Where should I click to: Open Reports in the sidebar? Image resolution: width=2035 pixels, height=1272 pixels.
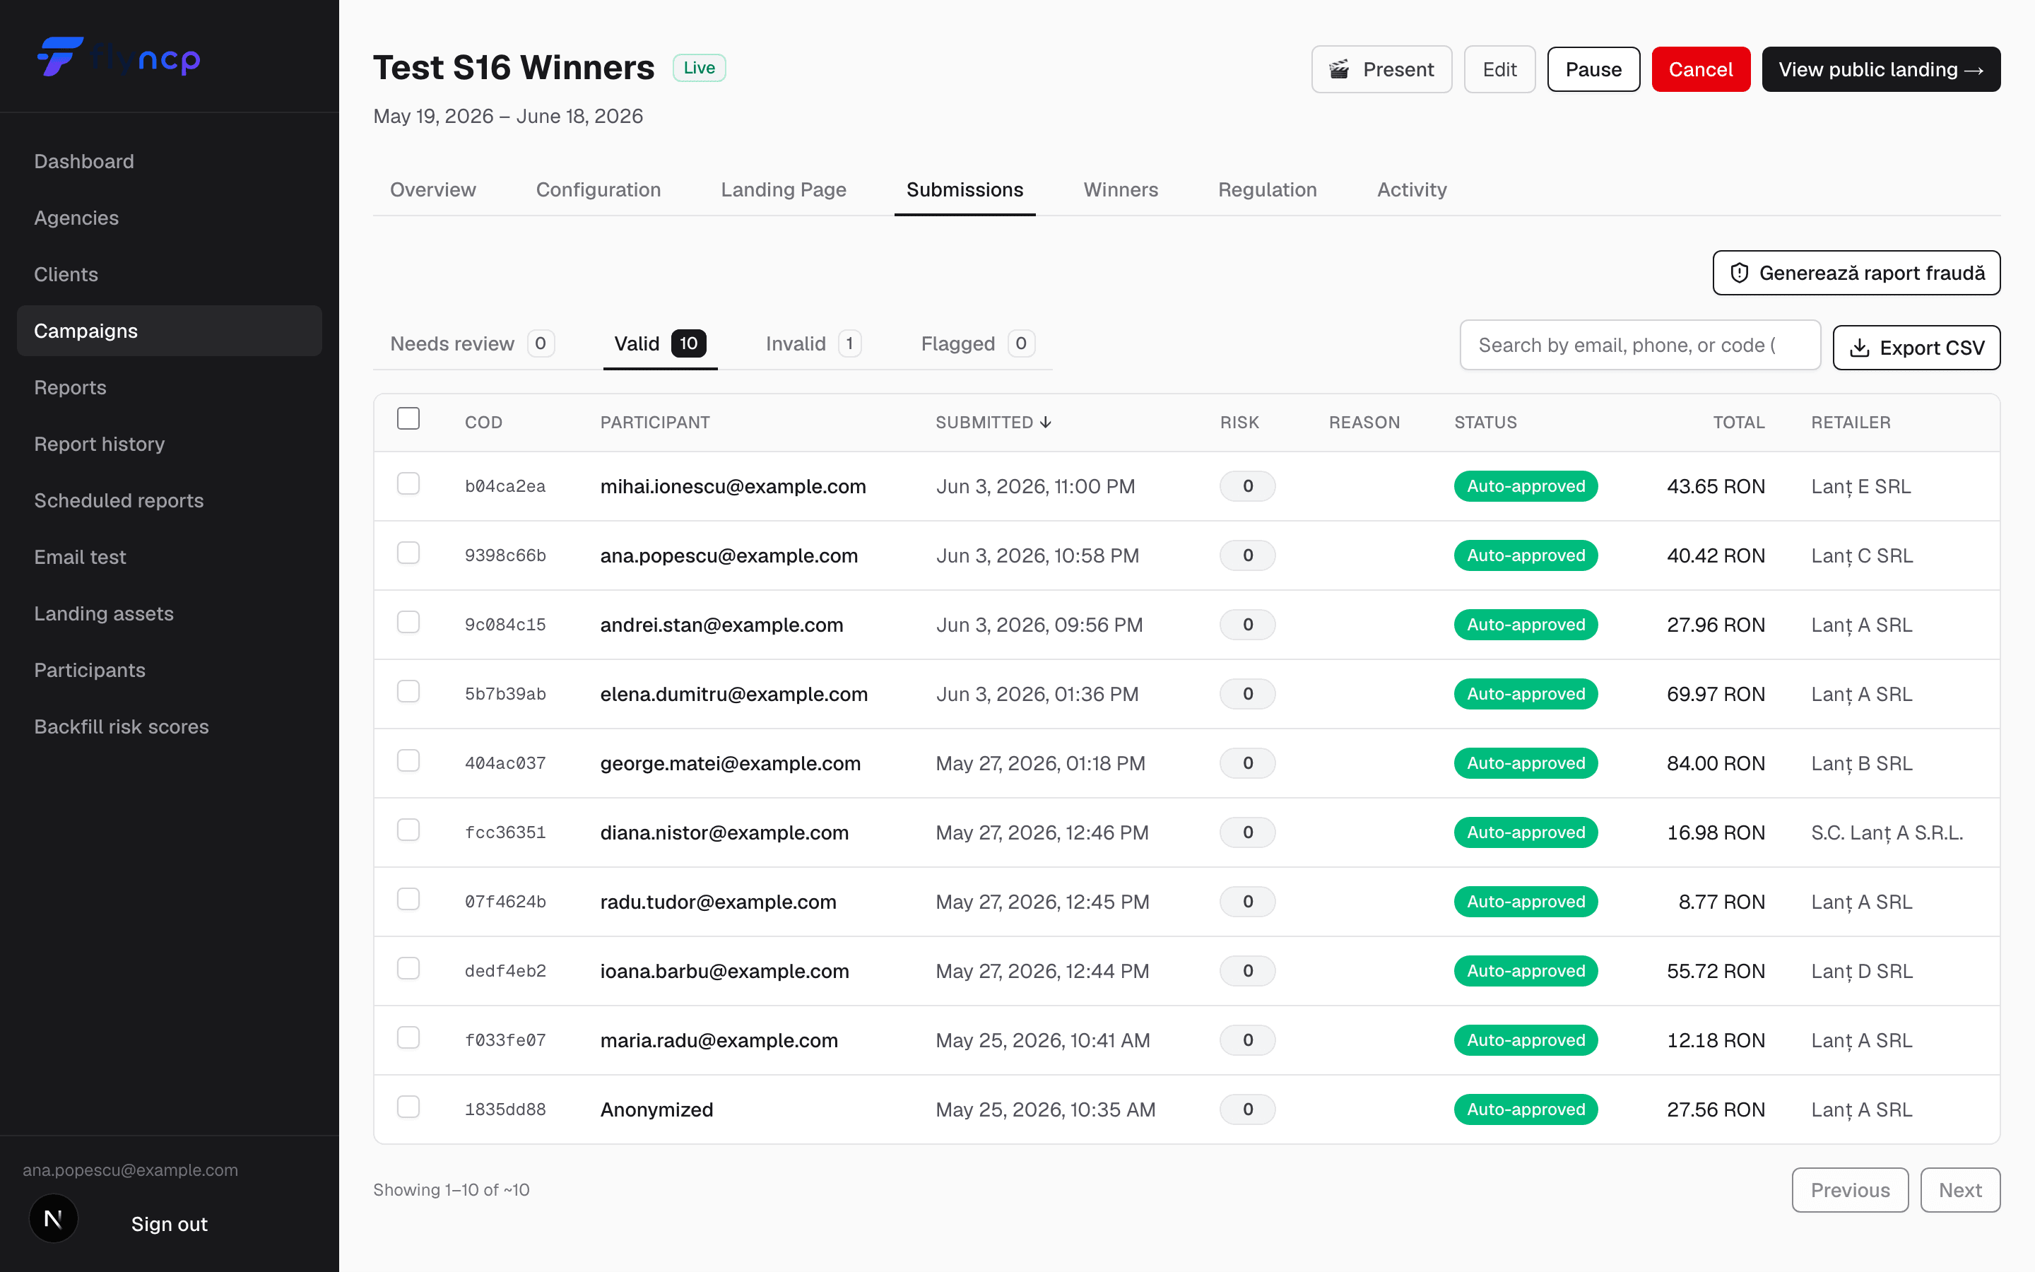click(169, 387)
